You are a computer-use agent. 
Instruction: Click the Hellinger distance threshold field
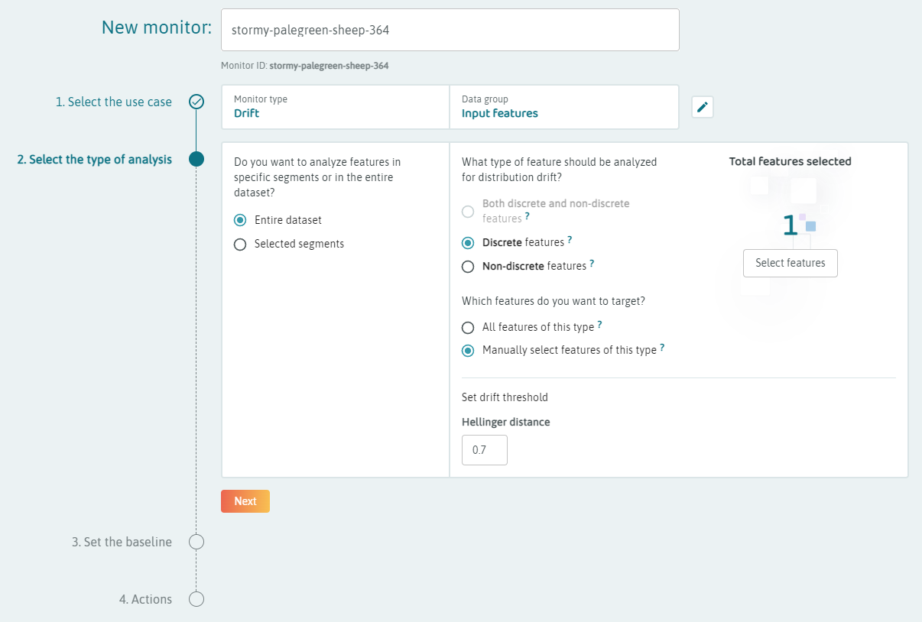pos(484,450)
